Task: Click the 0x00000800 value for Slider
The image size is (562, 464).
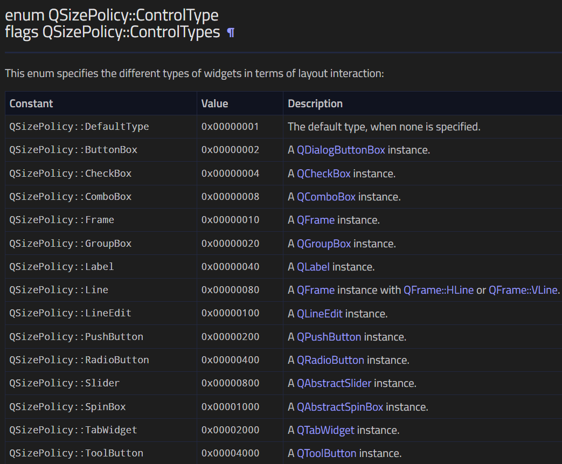Action: pyautogui.click(x=230, y=383)
